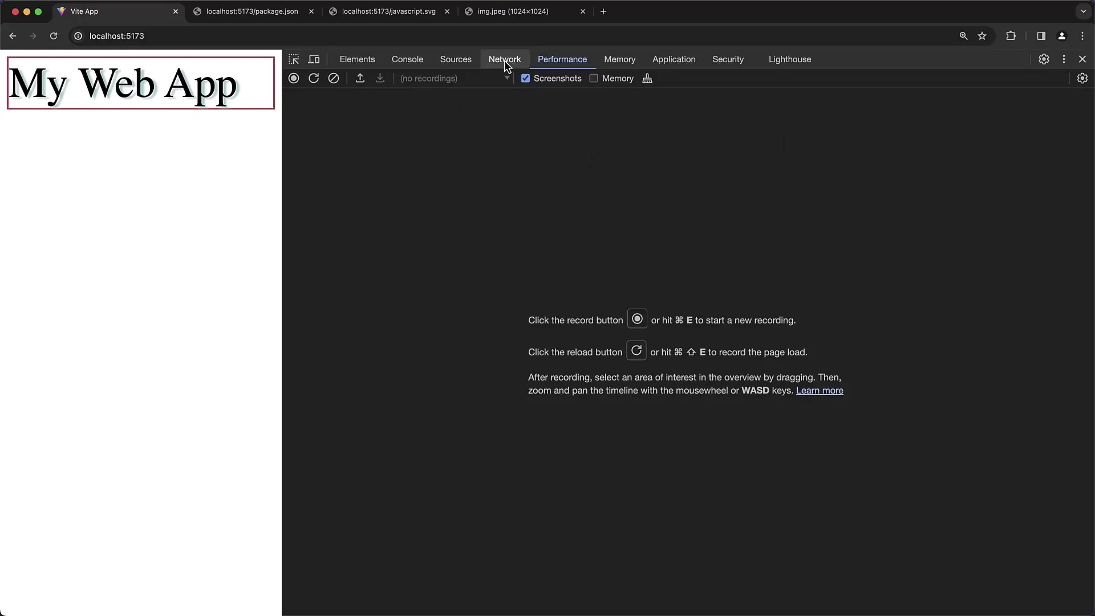Click the import recording upload icon
1095x616 pixels.
pyautogui.click(x=359, y=78)
